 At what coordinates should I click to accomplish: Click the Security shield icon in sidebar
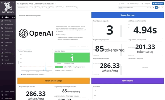pos(2,60)
